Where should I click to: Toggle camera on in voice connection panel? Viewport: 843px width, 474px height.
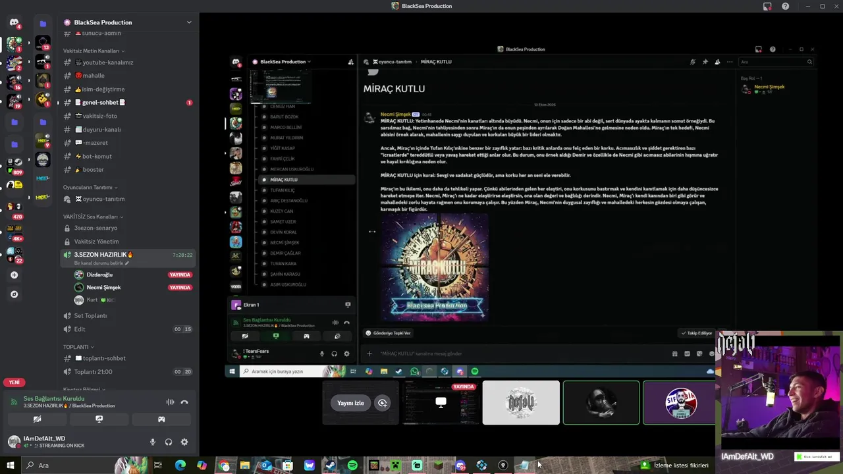(37, 419)
